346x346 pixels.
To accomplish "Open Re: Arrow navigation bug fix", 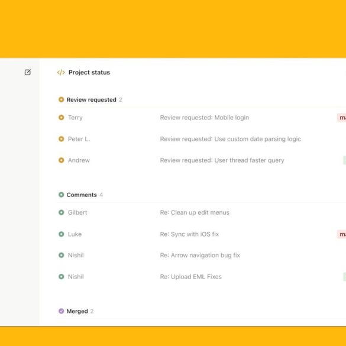I will pos(200,255).
